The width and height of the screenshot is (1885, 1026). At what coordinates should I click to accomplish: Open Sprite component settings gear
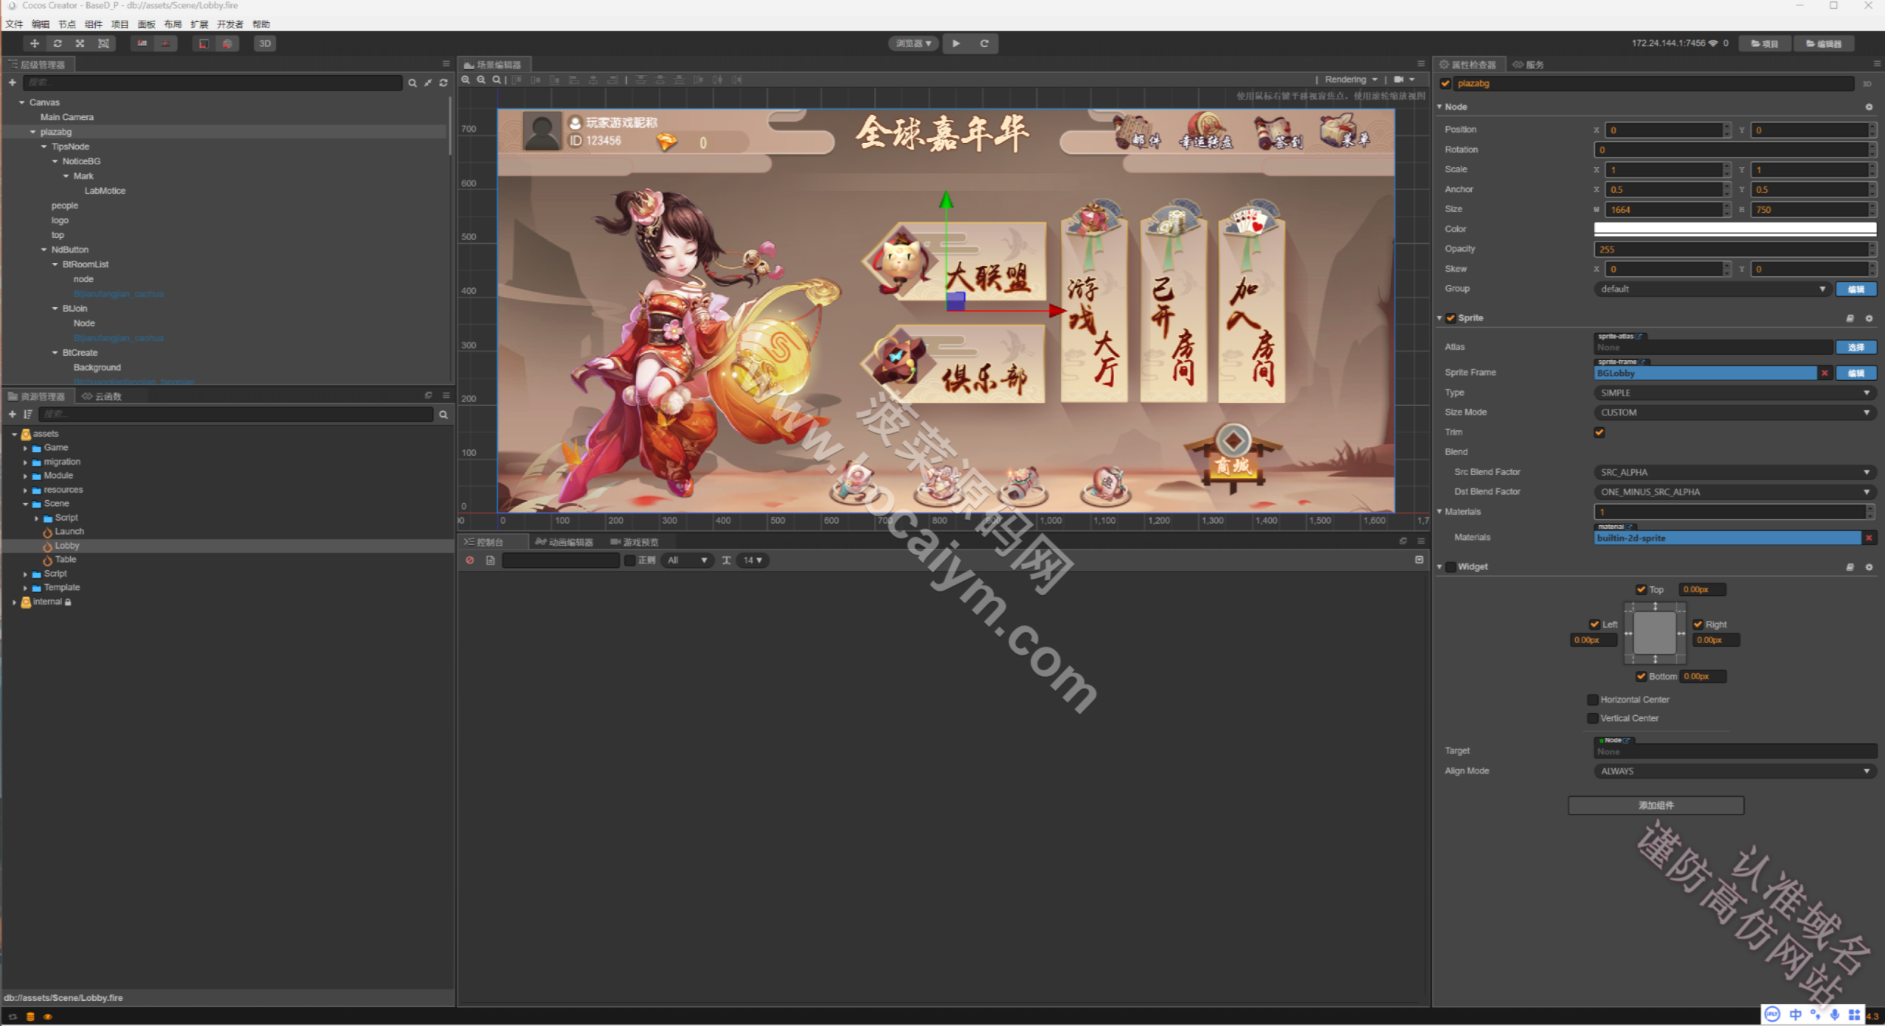click(x=1869, y=318)
